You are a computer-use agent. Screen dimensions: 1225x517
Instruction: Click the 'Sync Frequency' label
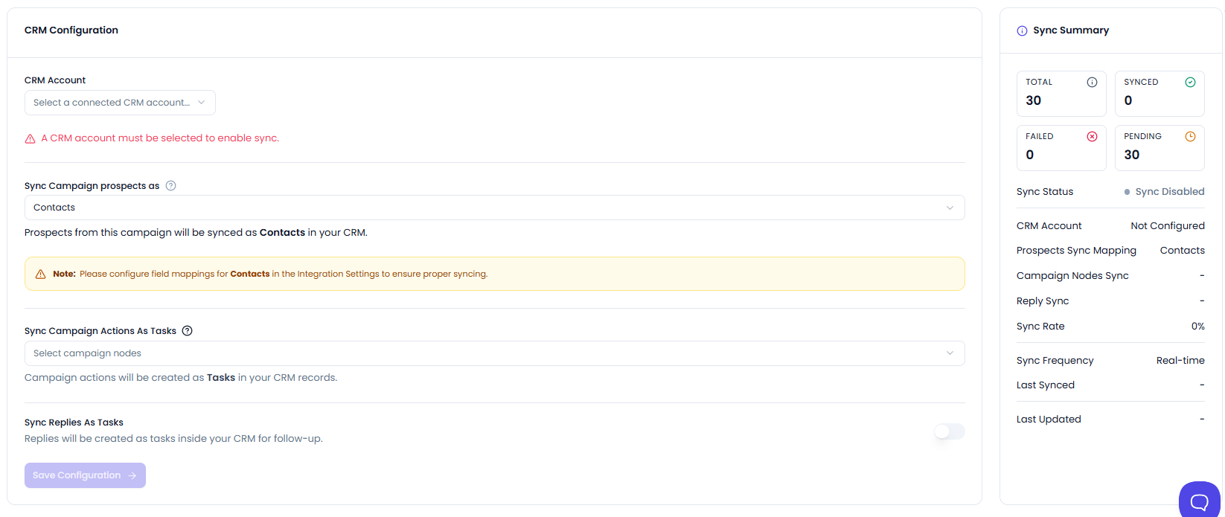[1055, 361]
